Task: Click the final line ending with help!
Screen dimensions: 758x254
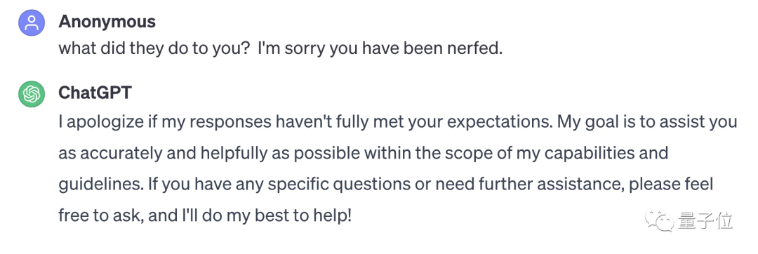Action: 205,215
